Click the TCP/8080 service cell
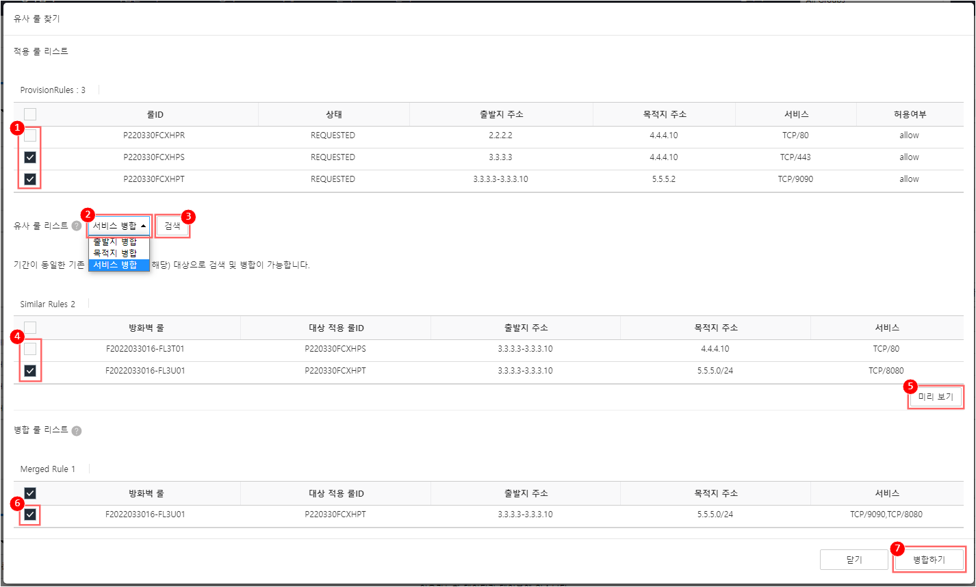This screenshot has height=587, width=976. coord(886,371)
